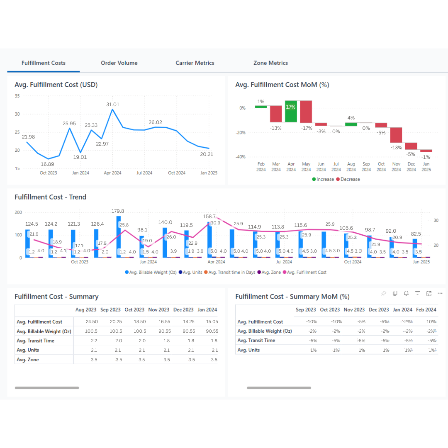
Task: Open more options ellipsis menu
Action: point(440,293)
